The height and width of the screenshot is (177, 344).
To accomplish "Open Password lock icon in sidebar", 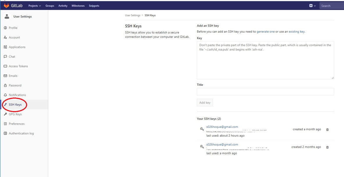I will click(6, 85).
